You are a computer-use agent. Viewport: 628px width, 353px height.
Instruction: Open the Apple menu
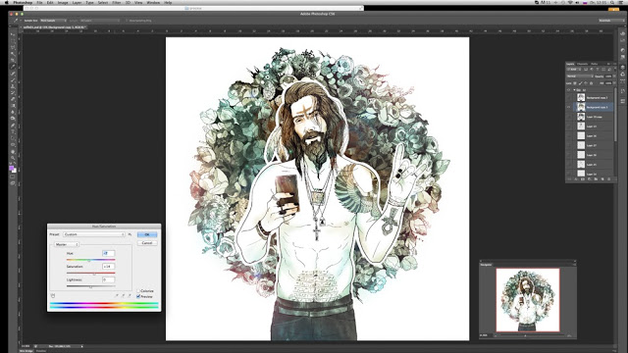pyautogui.click(x=7, y=2)
